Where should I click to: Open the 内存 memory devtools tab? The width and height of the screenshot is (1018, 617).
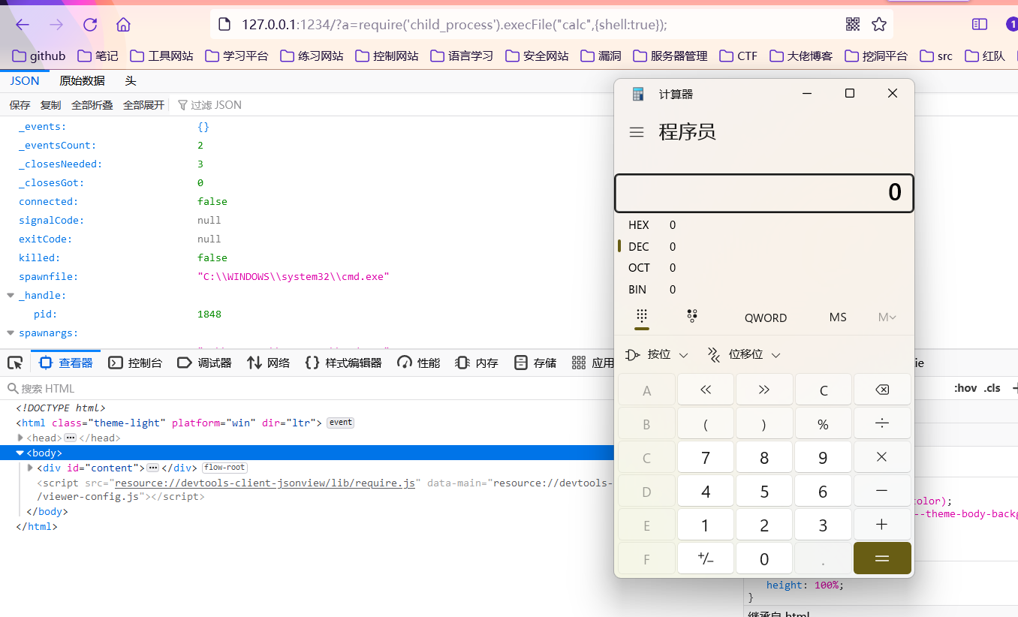pos(477,363)
